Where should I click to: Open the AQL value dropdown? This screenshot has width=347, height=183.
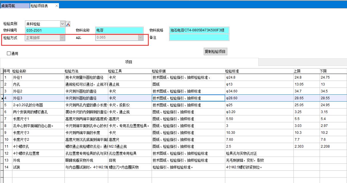click(x=140, y=38)
